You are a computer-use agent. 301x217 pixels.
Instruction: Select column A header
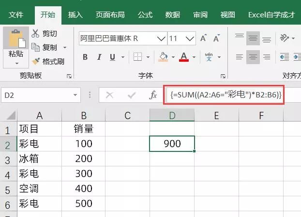pos(39,115)
